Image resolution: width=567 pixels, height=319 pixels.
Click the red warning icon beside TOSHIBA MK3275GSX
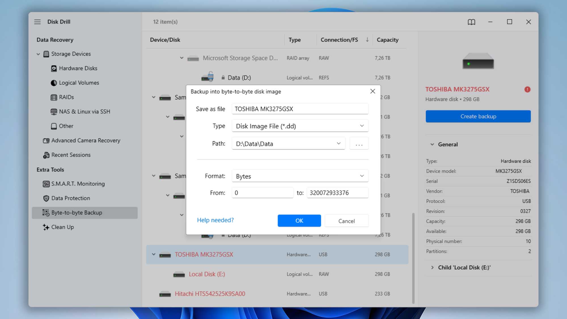point(527,89)
